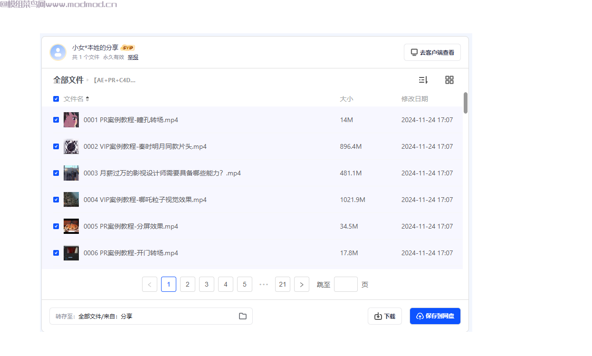The height and width of the screenshot is (356, 592).
Task: Expand the pagination ellipsis
Action: tap(264, 284)
